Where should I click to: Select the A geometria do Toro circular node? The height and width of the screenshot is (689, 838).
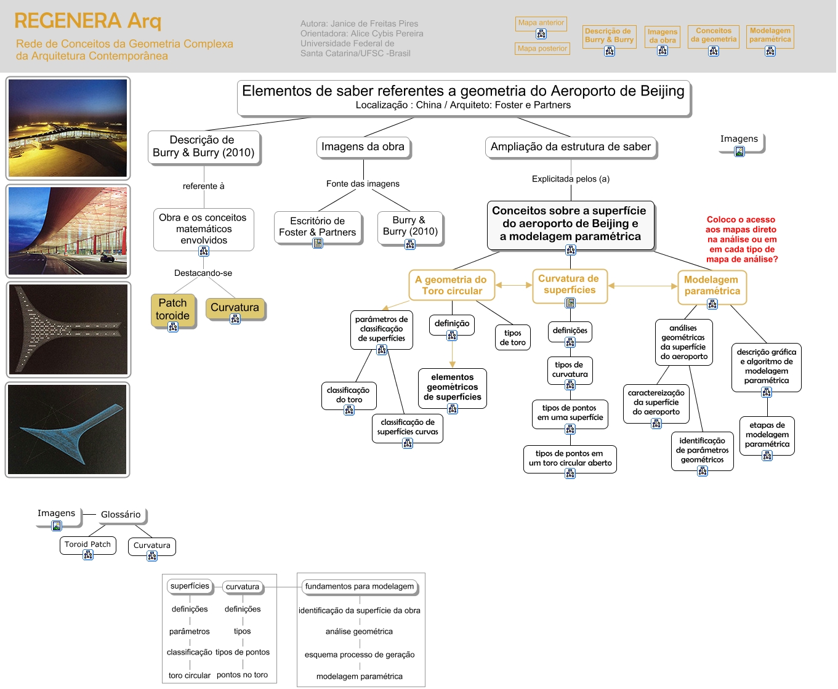[x=451, y=285]
